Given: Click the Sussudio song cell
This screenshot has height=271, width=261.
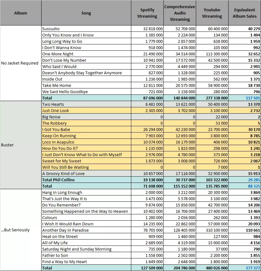Looking at the screenshot, I should 86,29.
